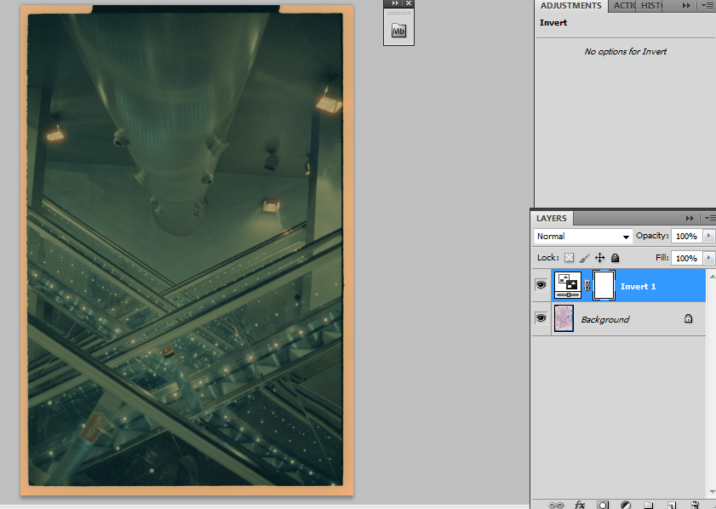This screenshot has width=716, height=509.
Task: Click lock image pixels brush icon
Action: pos(584,258)
